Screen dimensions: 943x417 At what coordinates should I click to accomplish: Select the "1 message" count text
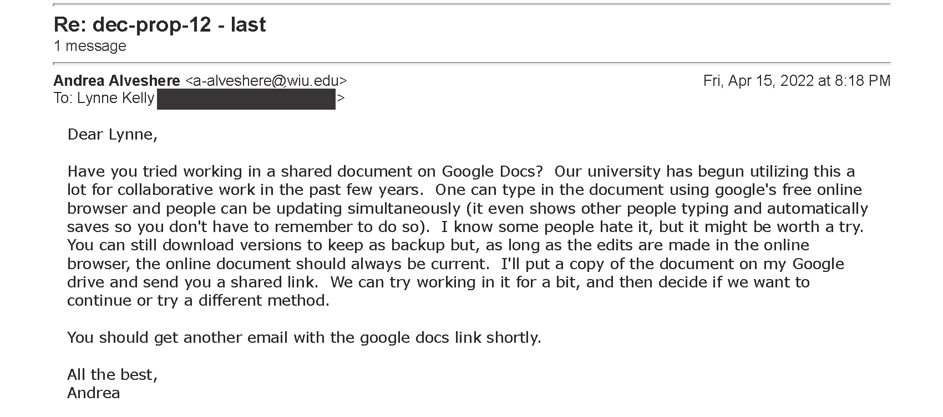click(x=90, y=46)
